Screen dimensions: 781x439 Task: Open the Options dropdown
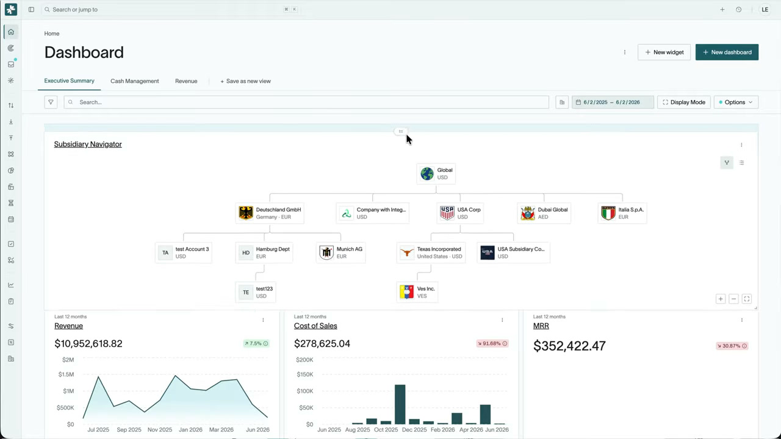736,102
